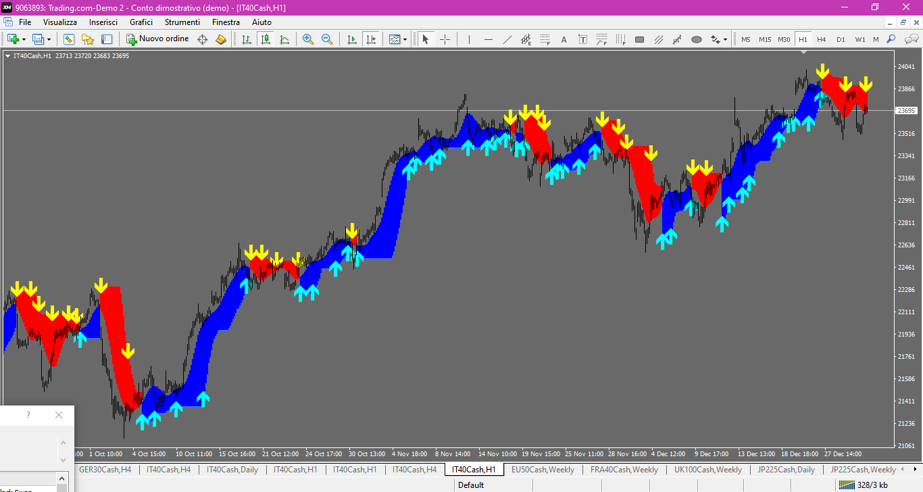Select the Fibonacci time zones tool

(620, 39)
